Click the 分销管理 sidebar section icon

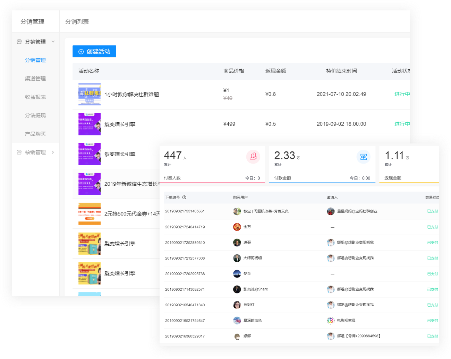pos(19,42)
